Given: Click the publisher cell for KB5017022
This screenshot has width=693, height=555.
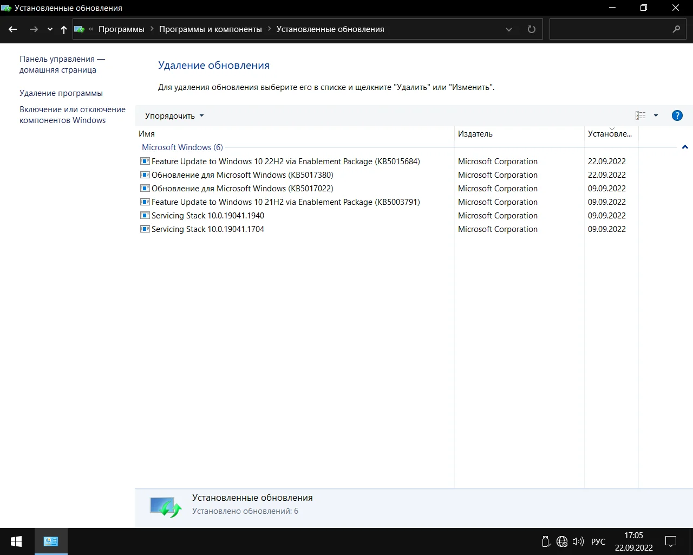Looking at the screenshot, I should pos(498,189).
